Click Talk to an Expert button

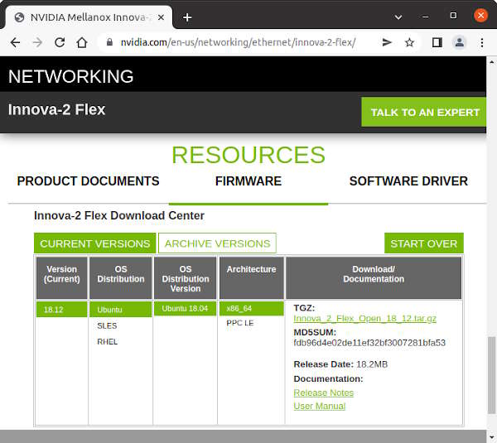[x=424, y=112]
